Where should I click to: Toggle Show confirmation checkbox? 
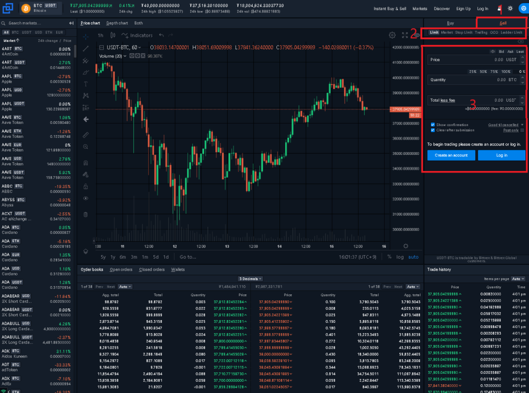(x=432, y=125)
